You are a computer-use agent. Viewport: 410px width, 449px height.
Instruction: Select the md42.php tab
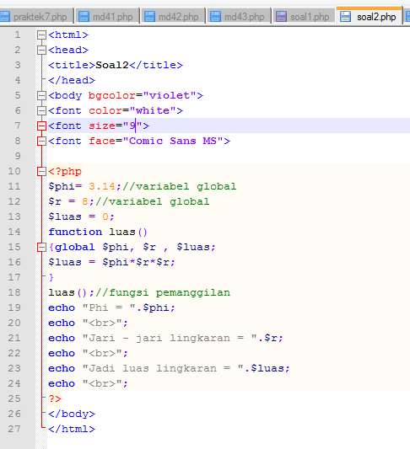(173, 17)
